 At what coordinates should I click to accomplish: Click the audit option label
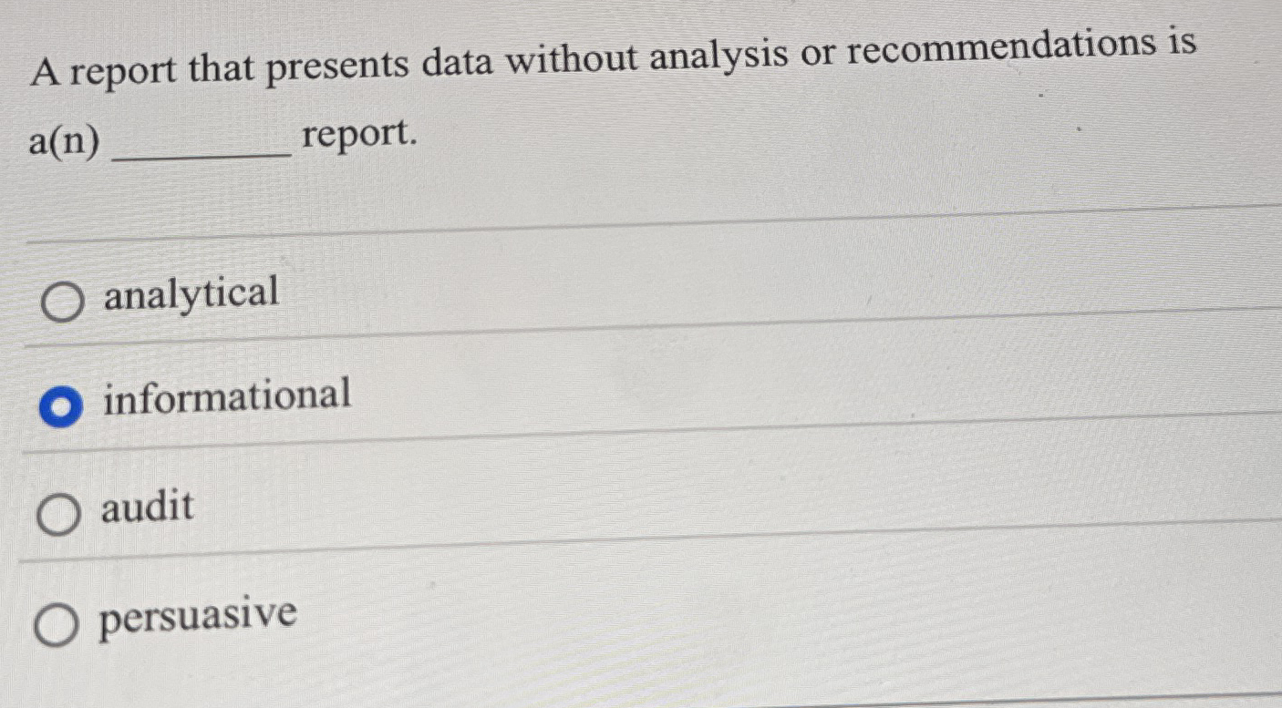[146, 508]
